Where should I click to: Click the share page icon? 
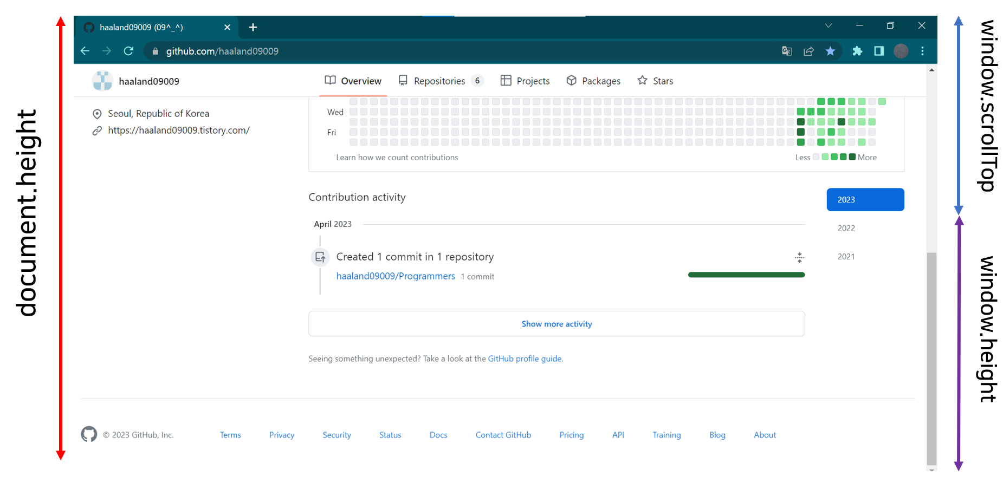click(x=808, y=51)
